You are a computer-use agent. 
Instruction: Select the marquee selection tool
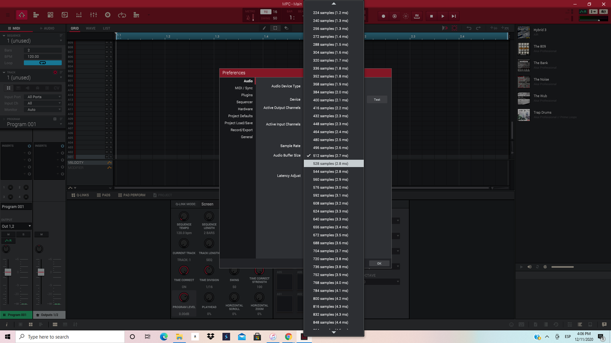click(x=275, y=28)
